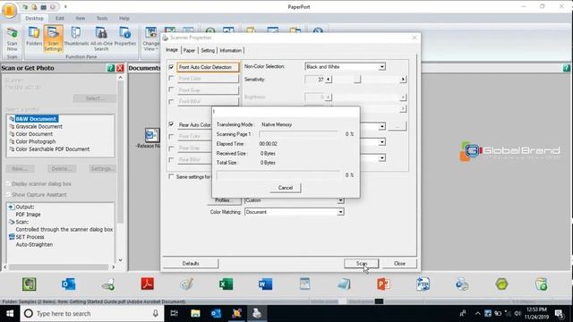Click the Sensitivity right-side increase arrow

pos(403,80)
